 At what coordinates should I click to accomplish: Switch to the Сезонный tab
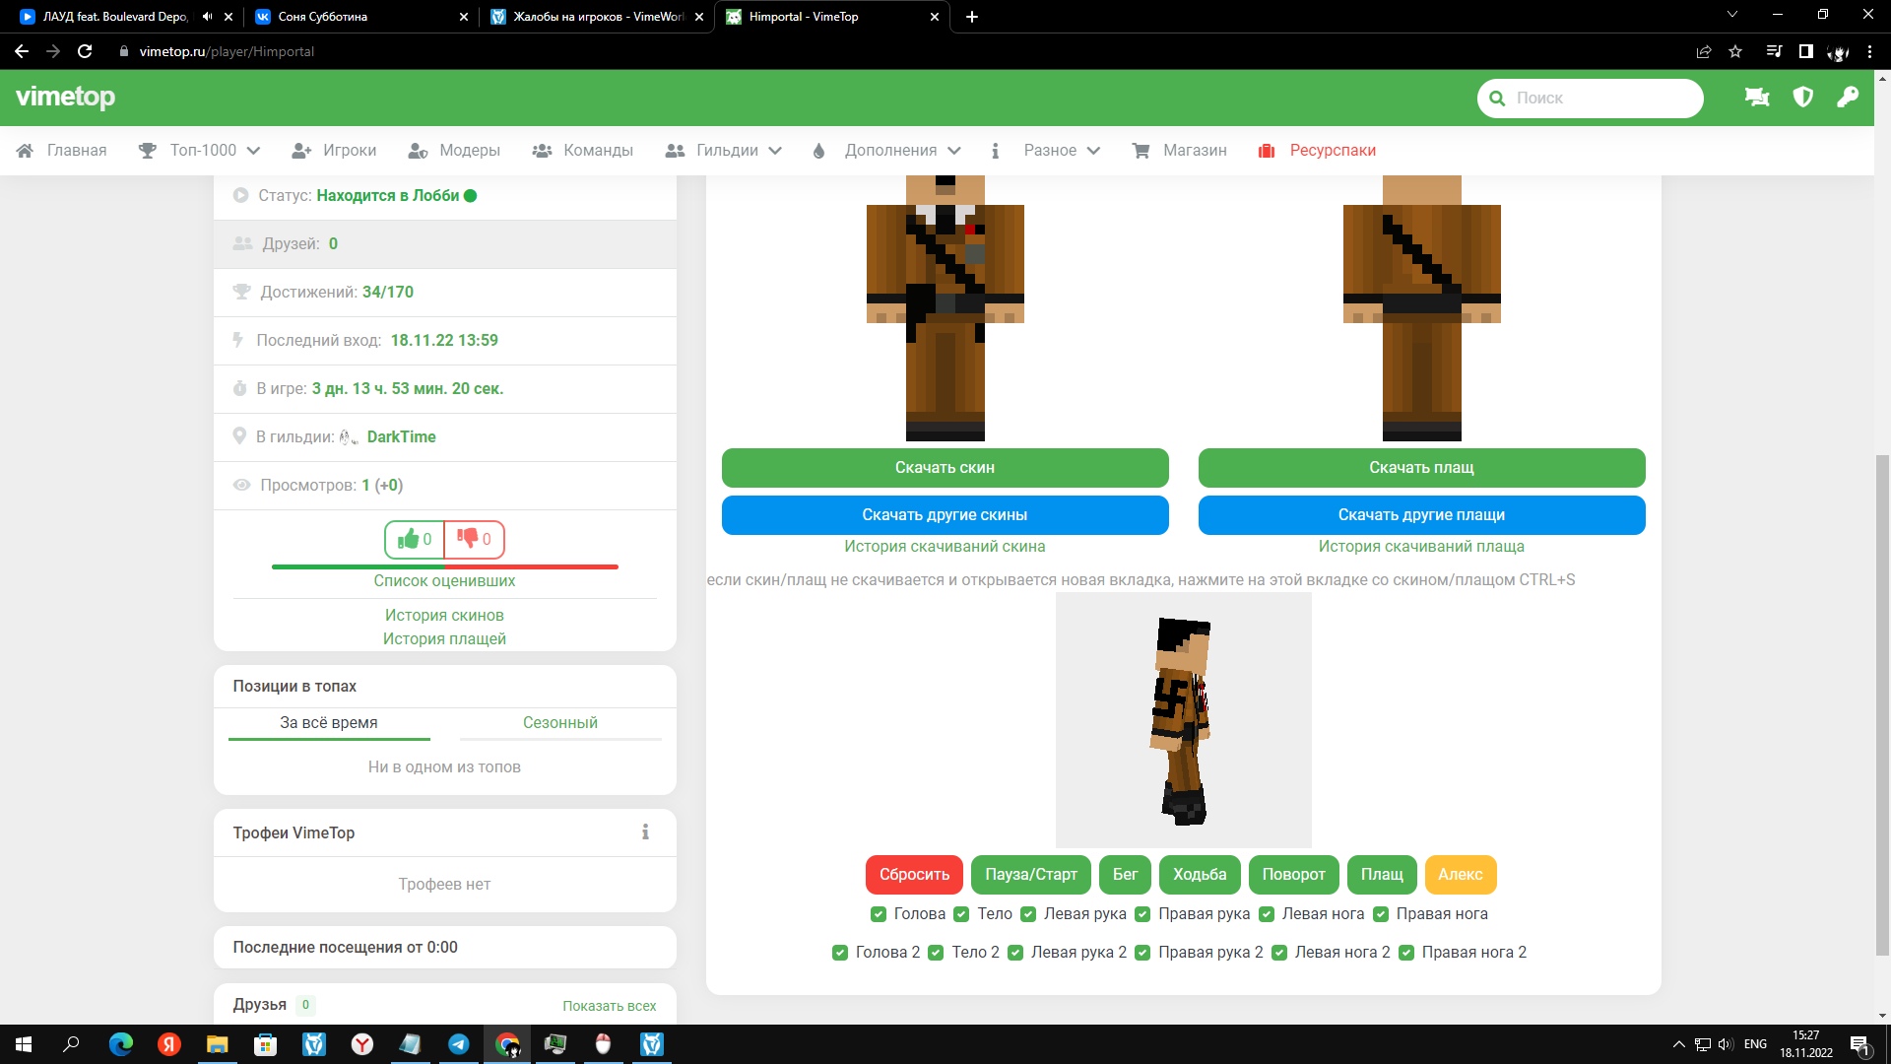coord(559,723)
